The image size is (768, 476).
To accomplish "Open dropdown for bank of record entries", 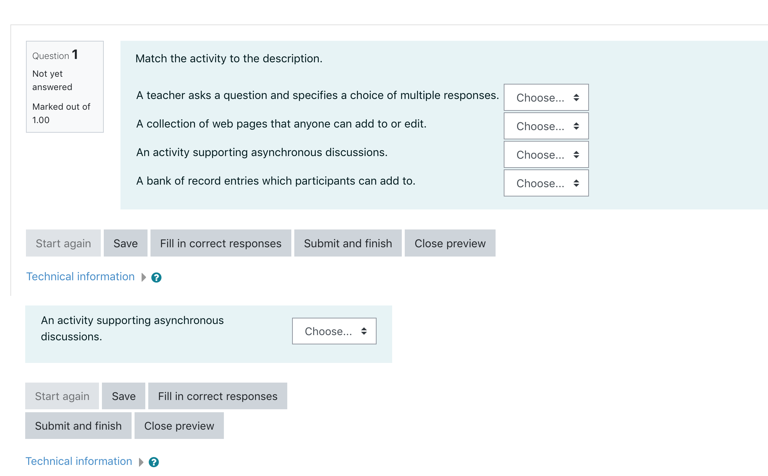I will coord(546,183).
